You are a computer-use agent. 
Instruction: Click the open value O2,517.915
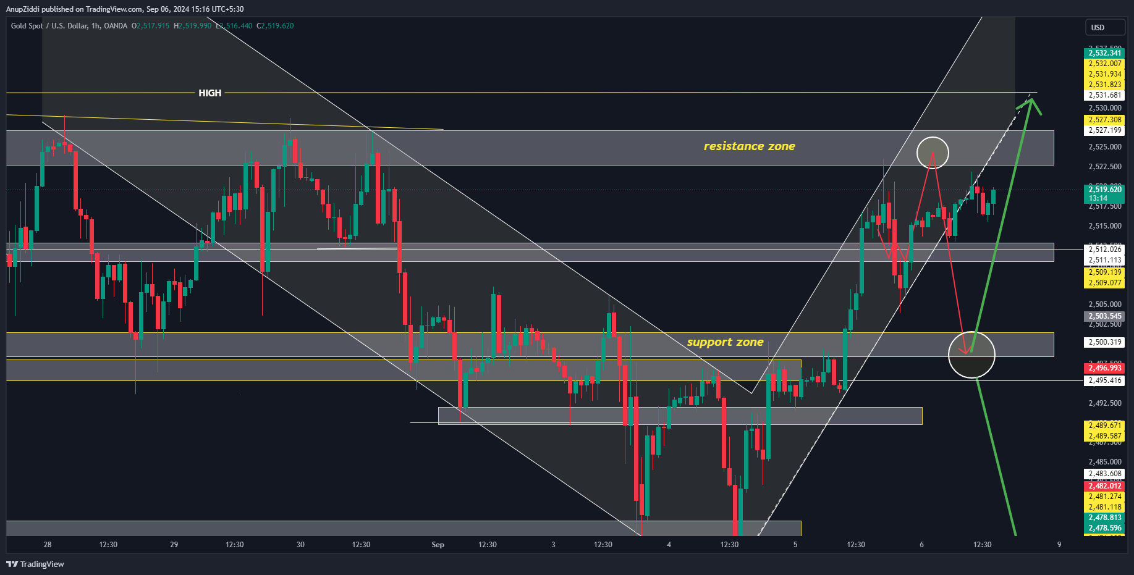[150, 26]
